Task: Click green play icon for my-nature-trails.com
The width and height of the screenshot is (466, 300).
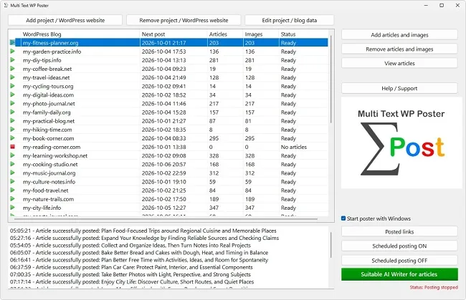Action: [x=12, y=198]
